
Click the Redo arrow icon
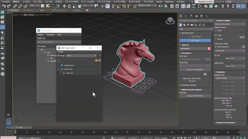click(x=9, y=6)
